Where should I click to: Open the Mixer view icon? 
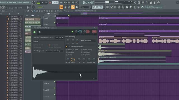pos(119,7)
